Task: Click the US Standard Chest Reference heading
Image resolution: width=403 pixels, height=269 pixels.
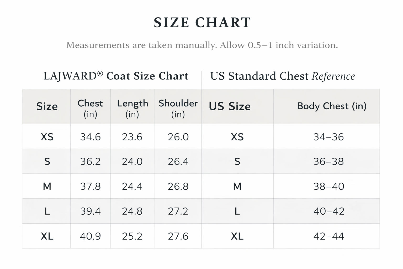Action: pyautogui.click(x=282, y=76)
